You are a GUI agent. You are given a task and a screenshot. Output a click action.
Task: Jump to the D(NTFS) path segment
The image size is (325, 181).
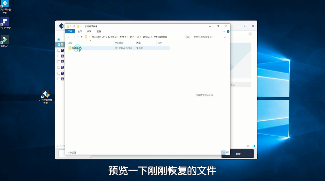pyautogui.click(x=134, y=37)
